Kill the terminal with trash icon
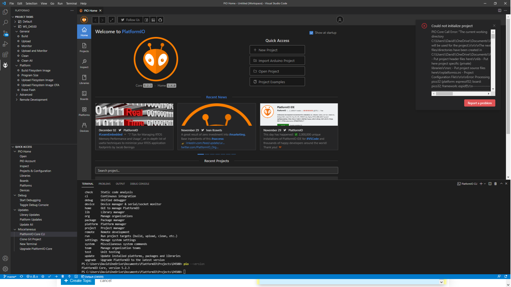This screenshot has height=287, width=511. click(496, 184)
